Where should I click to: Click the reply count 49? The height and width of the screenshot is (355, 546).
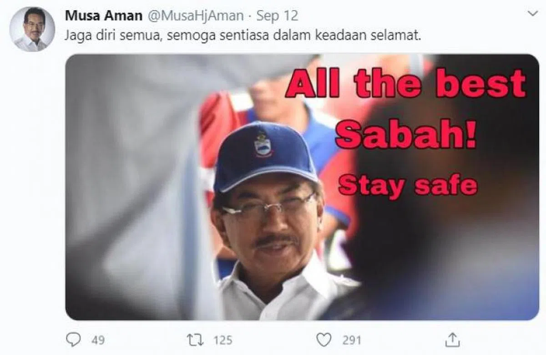(x=98, y=340)
